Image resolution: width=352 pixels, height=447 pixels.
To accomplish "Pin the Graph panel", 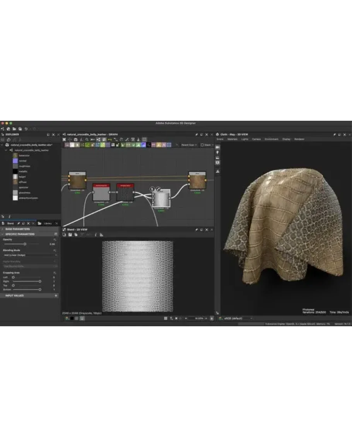I will tap(197, 134).
